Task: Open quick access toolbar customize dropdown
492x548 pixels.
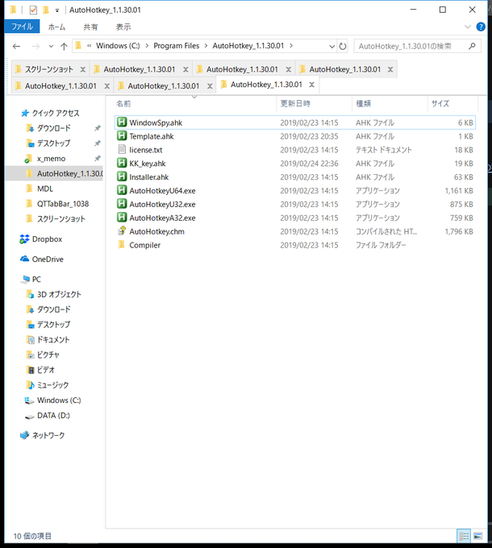Action: click(x=57, y=10)
